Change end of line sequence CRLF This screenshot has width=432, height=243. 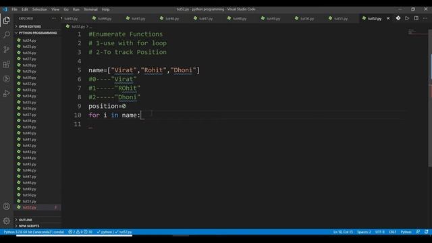[x=392, y=232]
